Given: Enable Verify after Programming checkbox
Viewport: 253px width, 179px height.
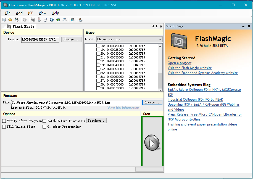Looking at the screenshot, I should pyautogui.click(x=4, y=121).
